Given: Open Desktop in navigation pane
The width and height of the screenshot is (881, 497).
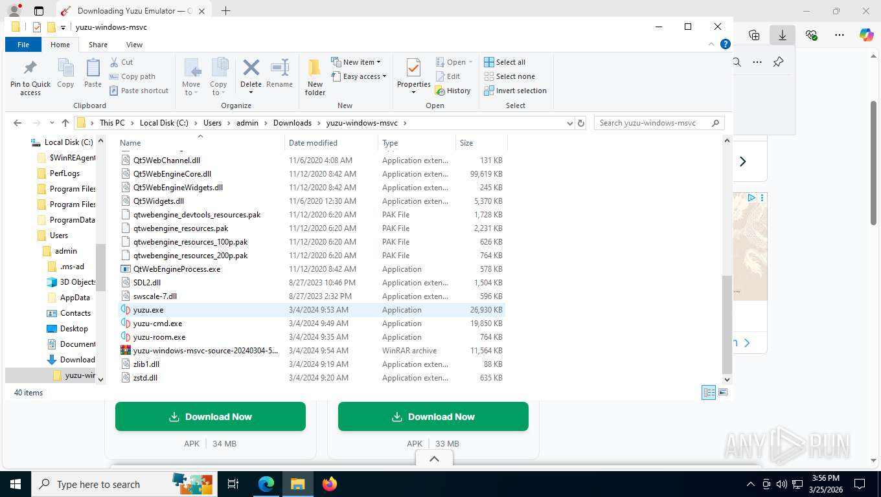Looking at the screenshot, I should pyautogui.click(x=67, y=329).
